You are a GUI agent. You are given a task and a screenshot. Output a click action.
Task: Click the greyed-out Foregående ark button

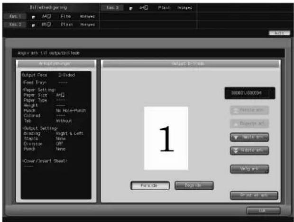tap(249, 123)
